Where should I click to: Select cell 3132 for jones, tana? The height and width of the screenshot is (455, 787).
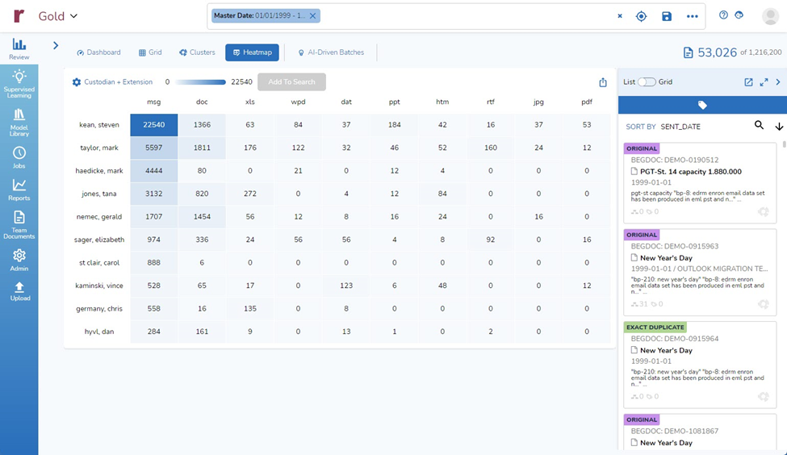[x=153, y=194]
